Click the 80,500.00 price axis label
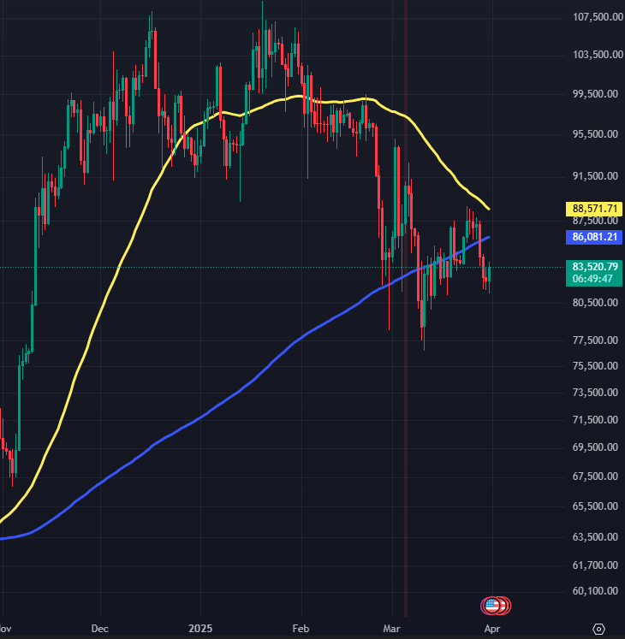This screenshot has height=639, width=625. coord(595,302)
